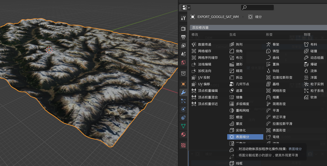
Task: Choose the highlighted 表面细分 modifier
Action: pyautogui.click(x=245, y=137)
